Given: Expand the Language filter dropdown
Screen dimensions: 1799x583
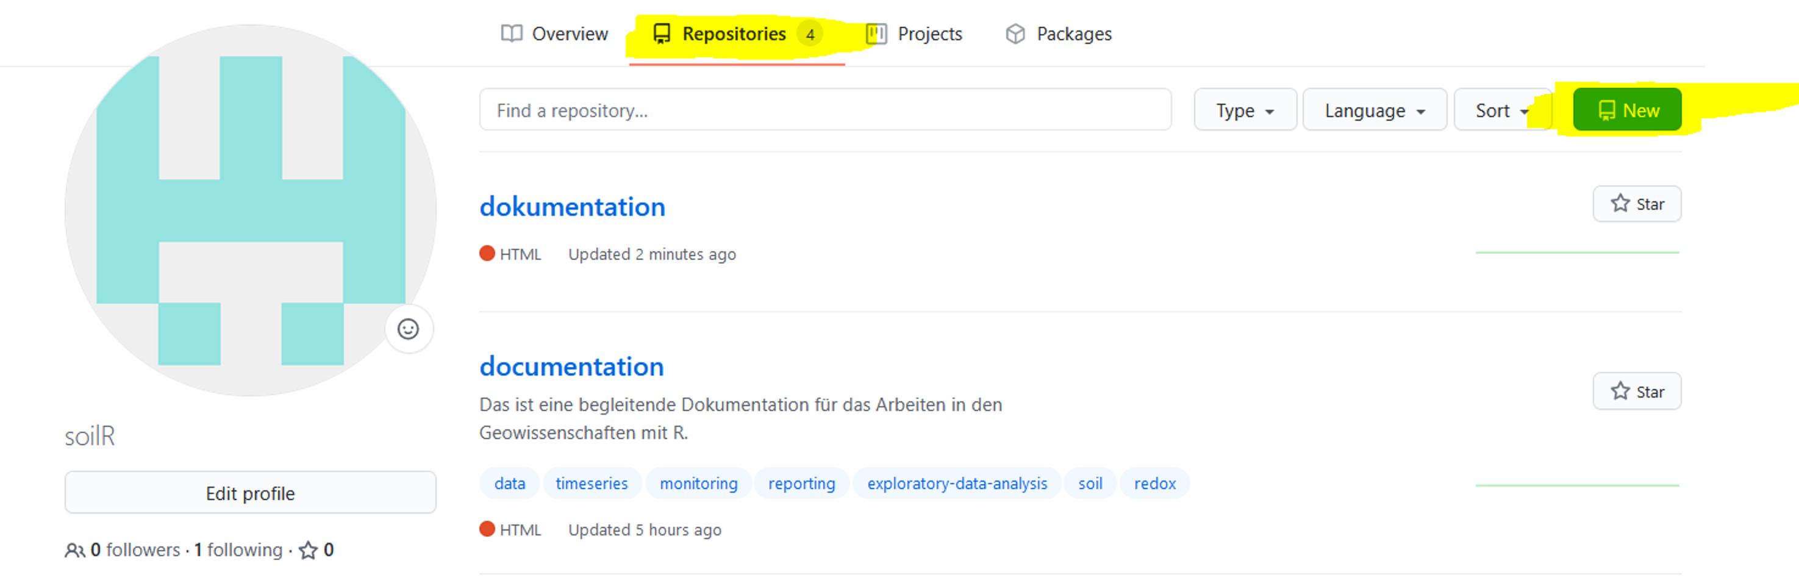Looking at the screenshot, I should (x=1375, y=110).
